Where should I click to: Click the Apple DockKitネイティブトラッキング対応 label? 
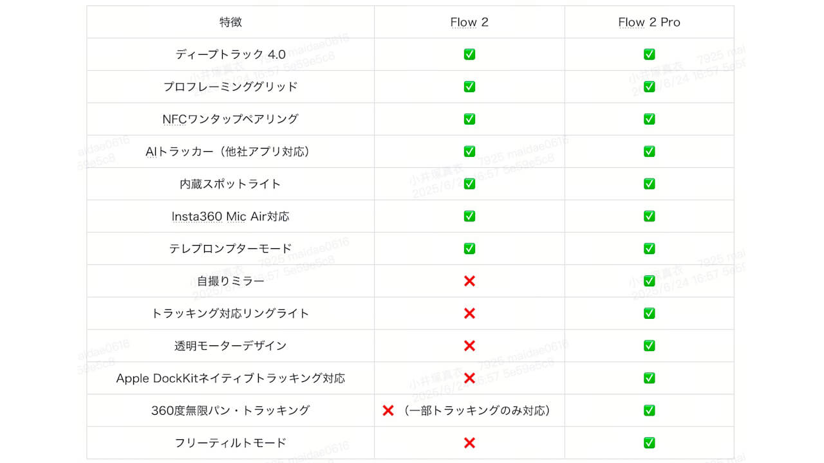[x=230, y=378]
